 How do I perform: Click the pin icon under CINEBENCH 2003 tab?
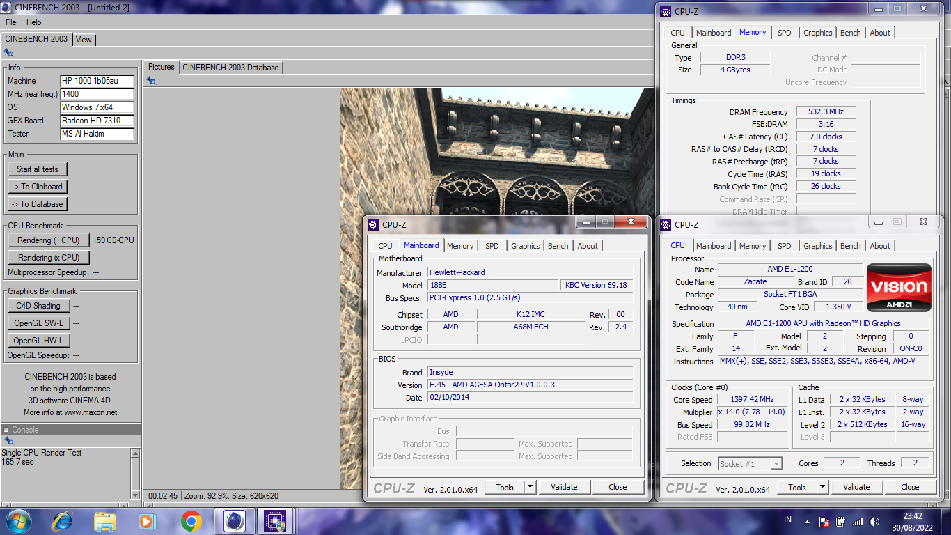pos(8,52)
